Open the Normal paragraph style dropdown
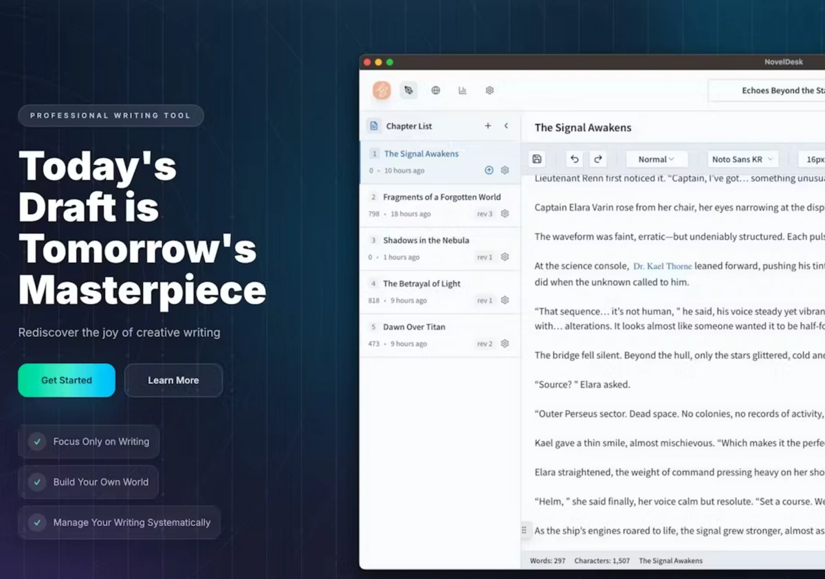The image size is (825, 579). pos(657,159)
